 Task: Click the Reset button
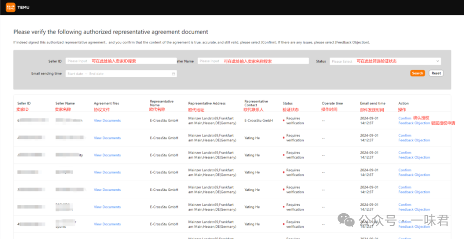(x=436, y=73)
